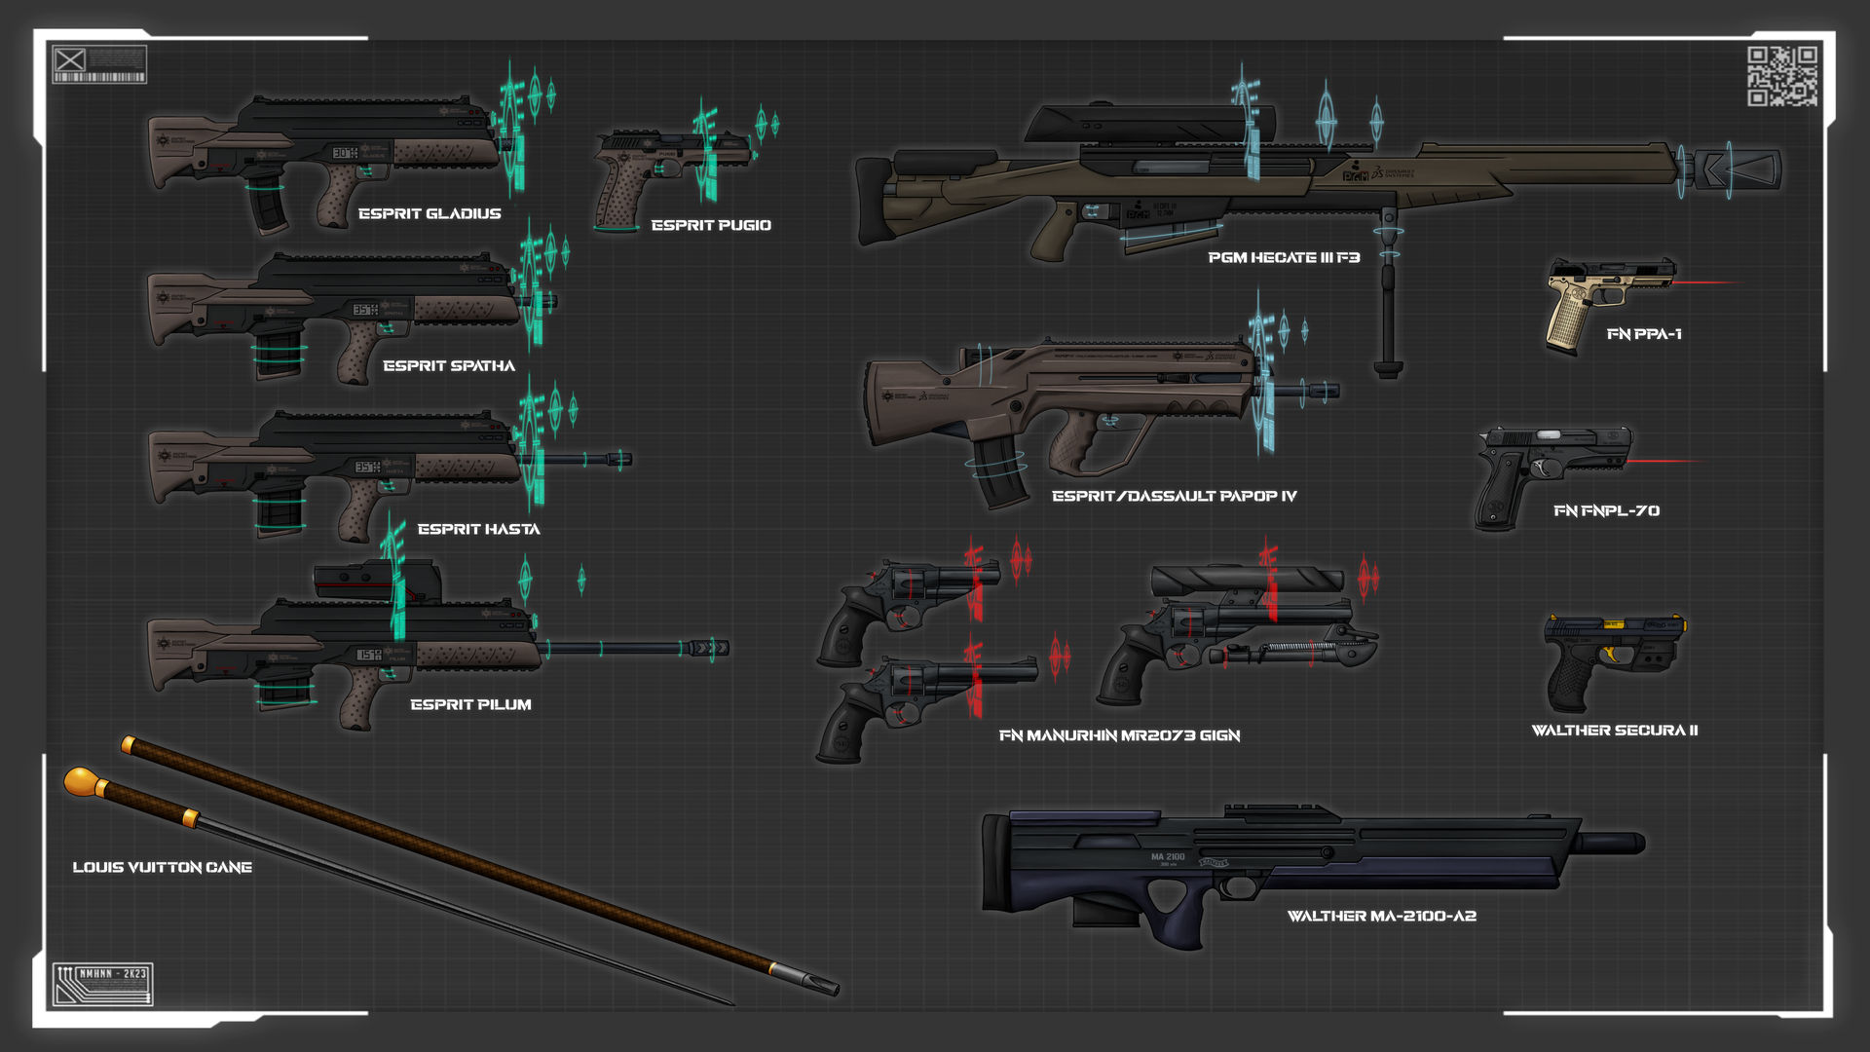Click the 'ESPRIT/DASSAULT PAPOP IV' label
The image size is (1870, 1052).
1175,496
